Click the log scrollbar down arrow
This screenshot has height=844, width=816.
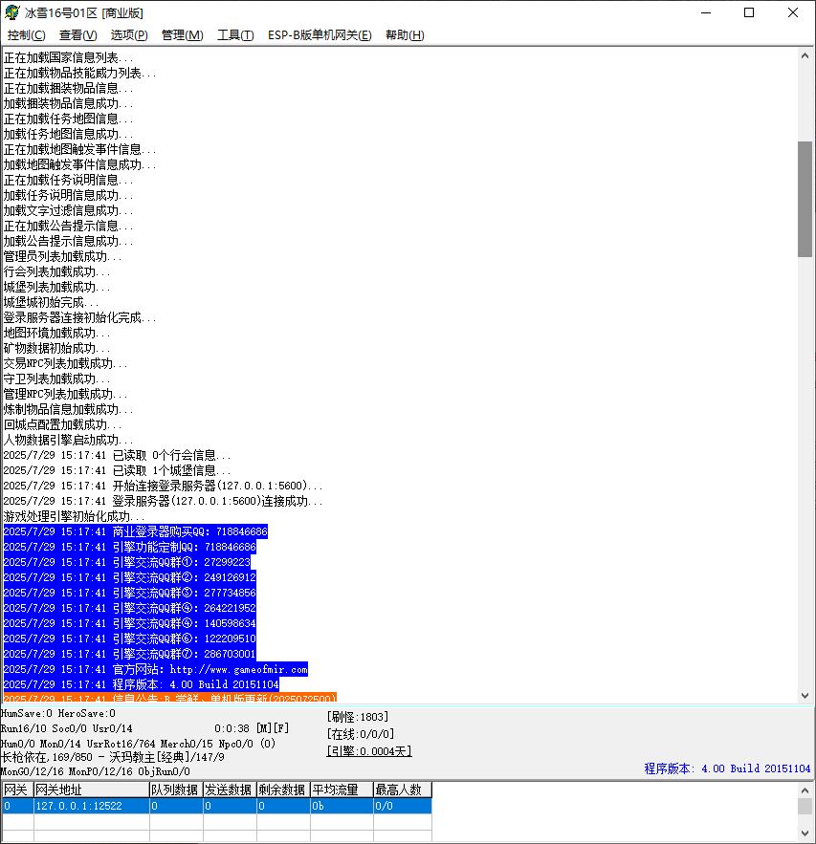(x=805, y=696)
